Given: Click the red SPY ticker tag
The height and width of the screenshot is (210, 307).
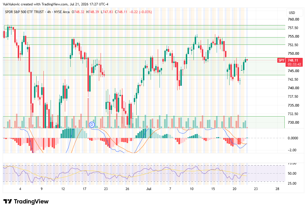Looking at the screenshot, I should pyautogui.click(x=281, y=60).
